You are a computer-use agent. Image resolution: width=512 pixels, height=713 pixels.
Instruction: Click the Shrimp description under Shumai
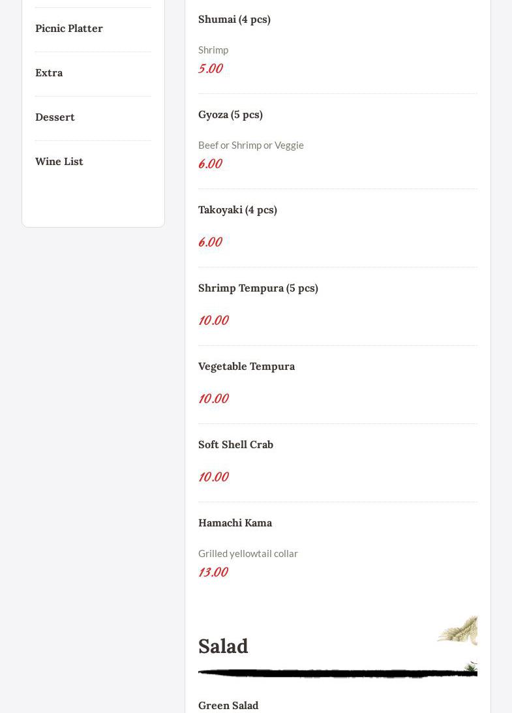(x=213, y=50)
